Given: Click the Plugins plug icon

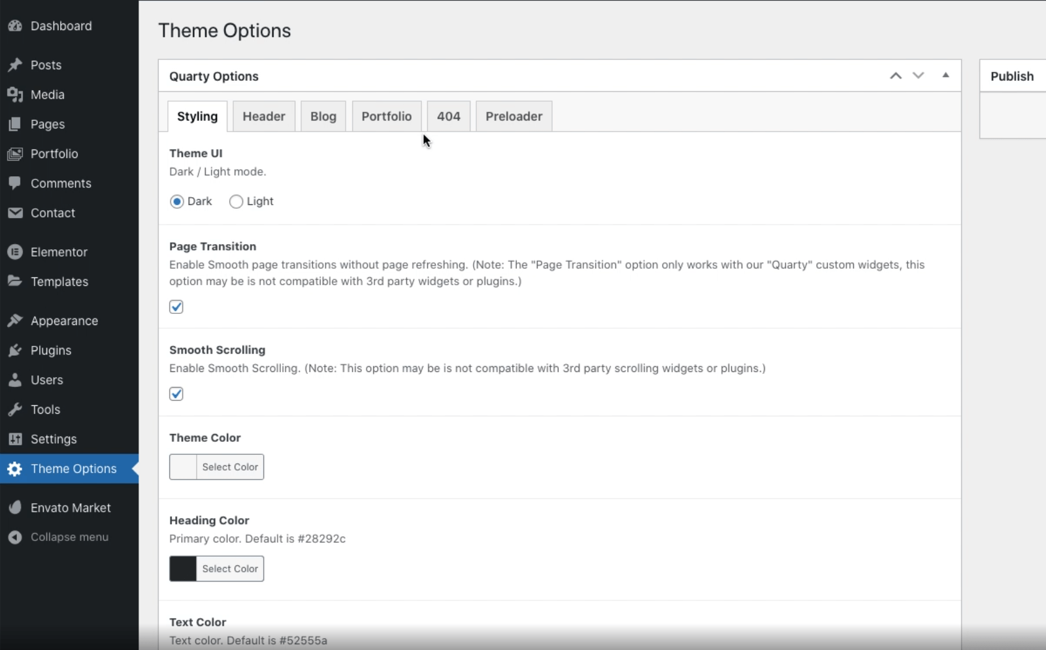Looking at the screenshot, I should pyautogui.click(x=15, y=350).
